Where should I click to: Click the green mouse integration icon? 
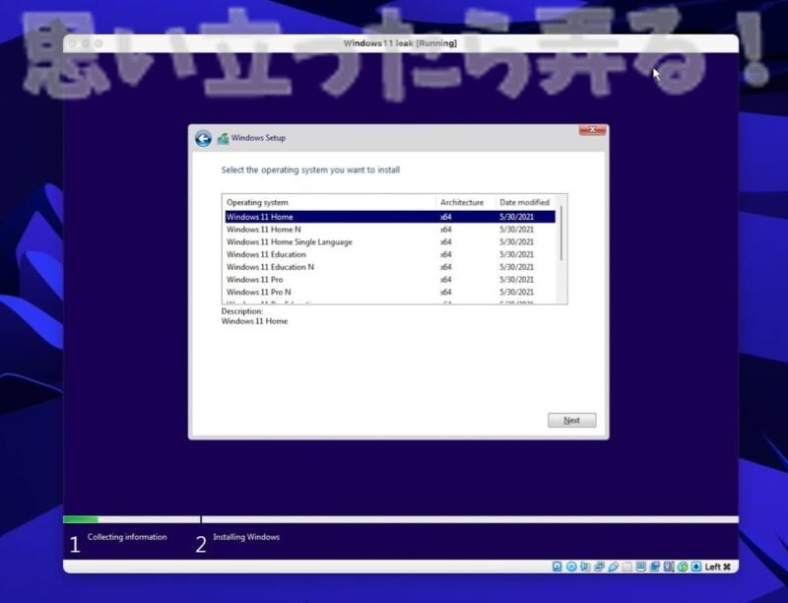click(x=683, y=567)
